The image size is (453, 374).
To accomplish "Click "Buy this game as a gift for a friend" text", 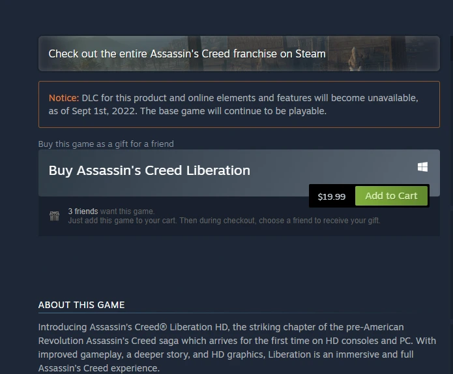I will coord(106,144).
